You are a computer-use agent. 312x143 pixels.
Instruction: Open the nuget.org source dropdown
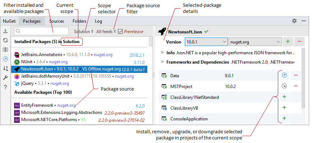[255, 42]
